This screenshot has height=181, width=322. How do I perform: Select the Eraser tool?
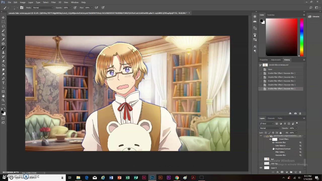pos(3,61)
